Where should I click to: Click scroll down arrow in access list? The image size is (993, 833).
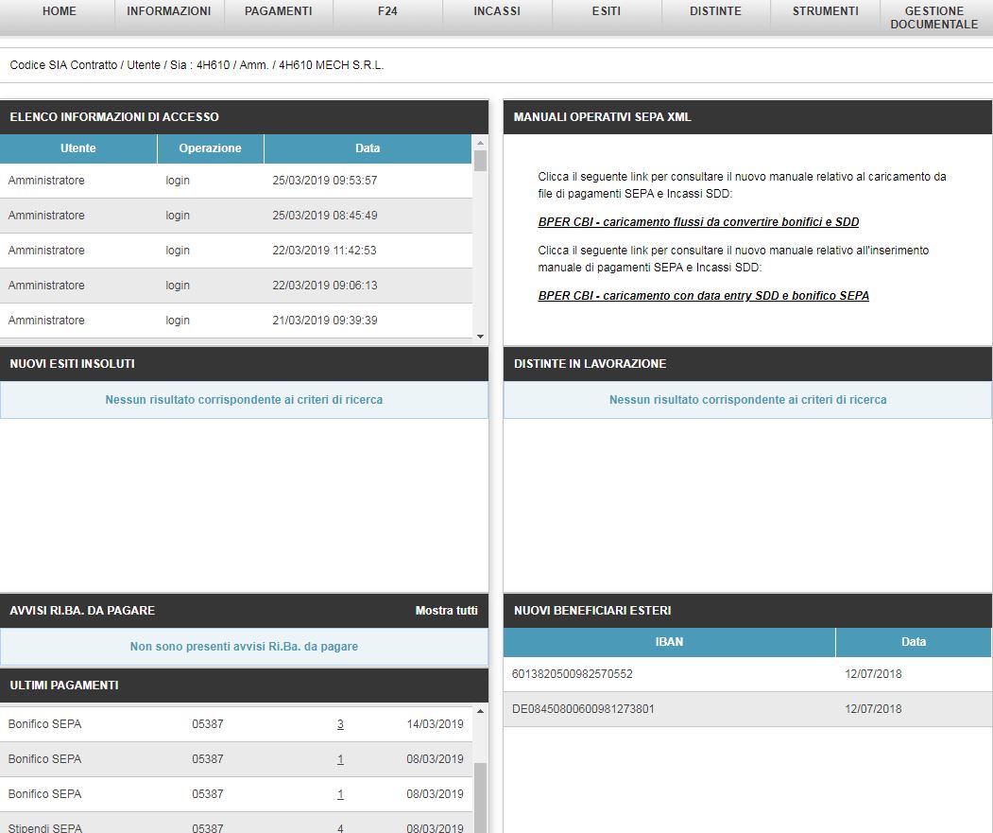click(480, 337)
